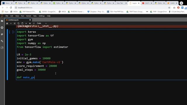This screenshot has width=187, height=105.
Task: Open the View menu
Action: (x=17, y=16)
